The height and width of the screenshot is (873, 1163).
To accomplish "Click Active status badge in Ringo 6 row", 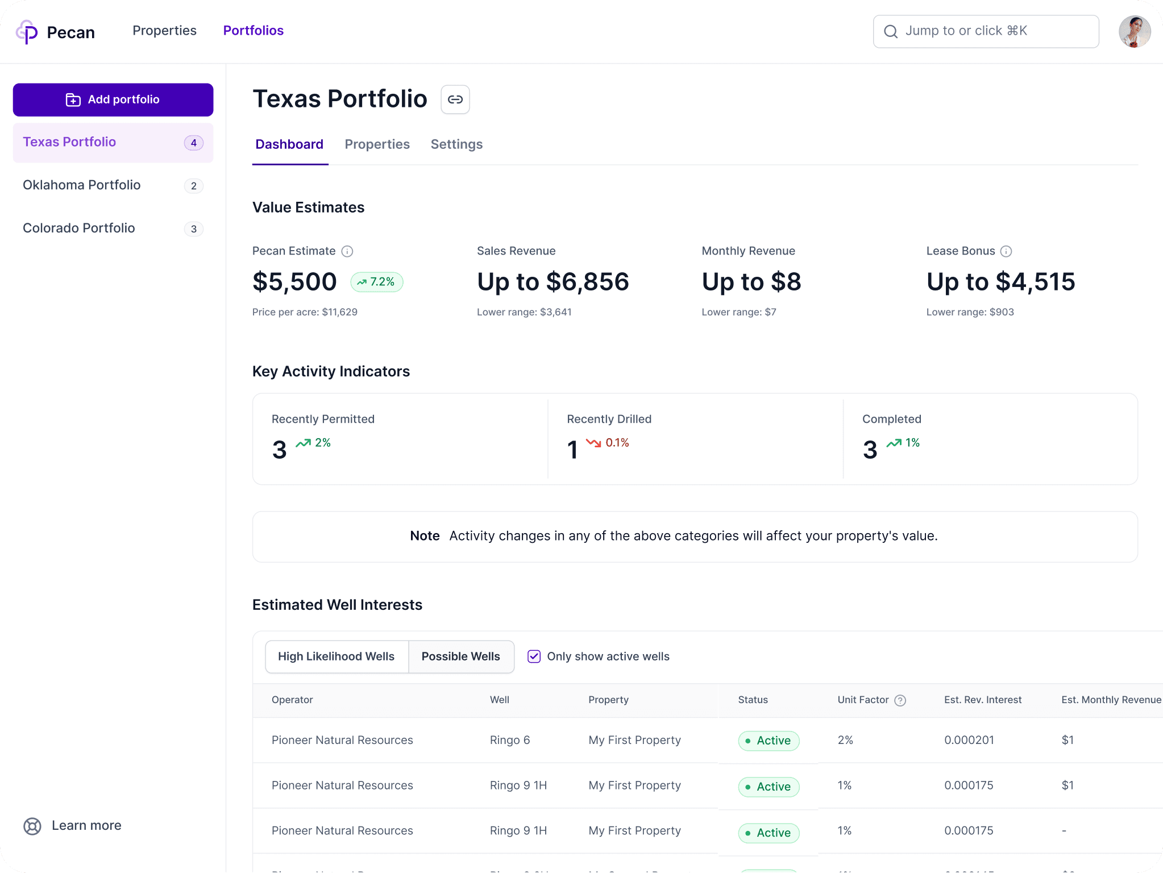I will 769,741.
